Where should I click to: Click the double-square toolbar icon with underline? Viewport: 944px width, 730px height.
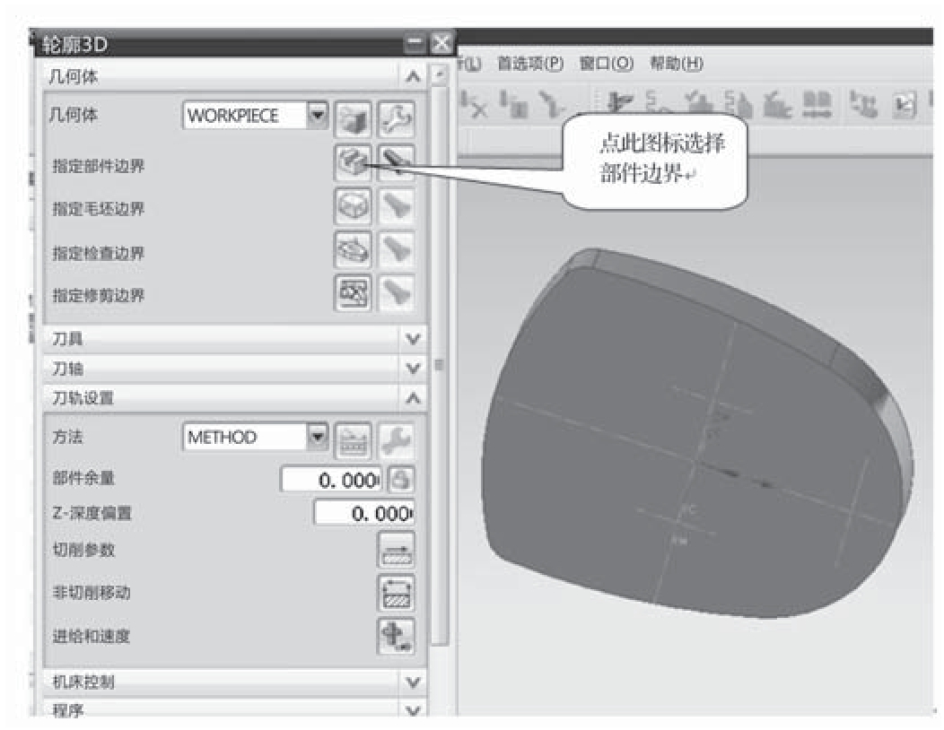(816, 103)
